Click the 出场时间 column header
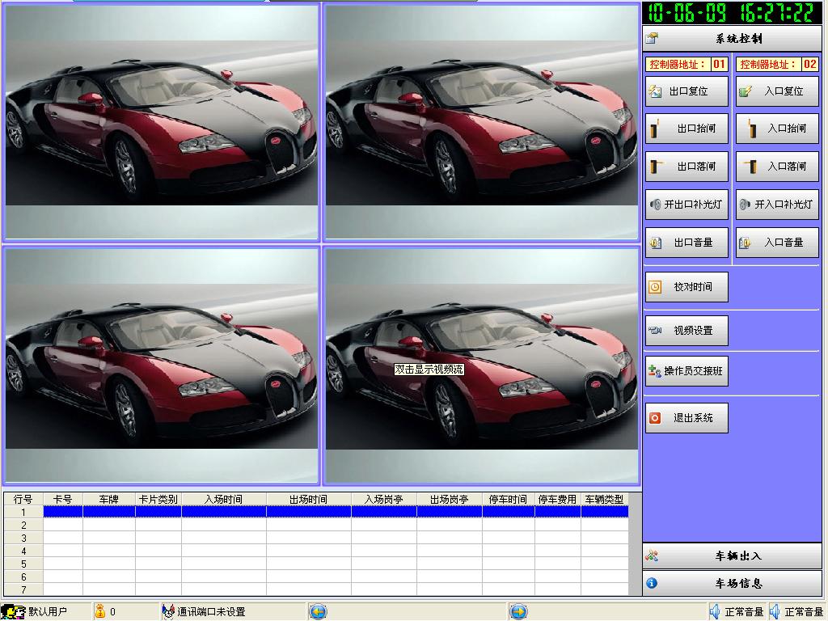The image size is (828, 621). [308, 499]
